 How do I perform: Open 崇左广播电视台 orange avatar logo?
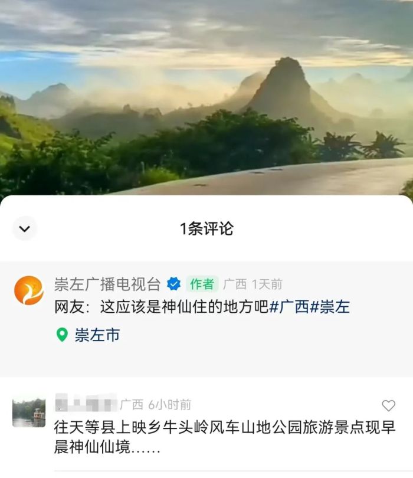29,290
